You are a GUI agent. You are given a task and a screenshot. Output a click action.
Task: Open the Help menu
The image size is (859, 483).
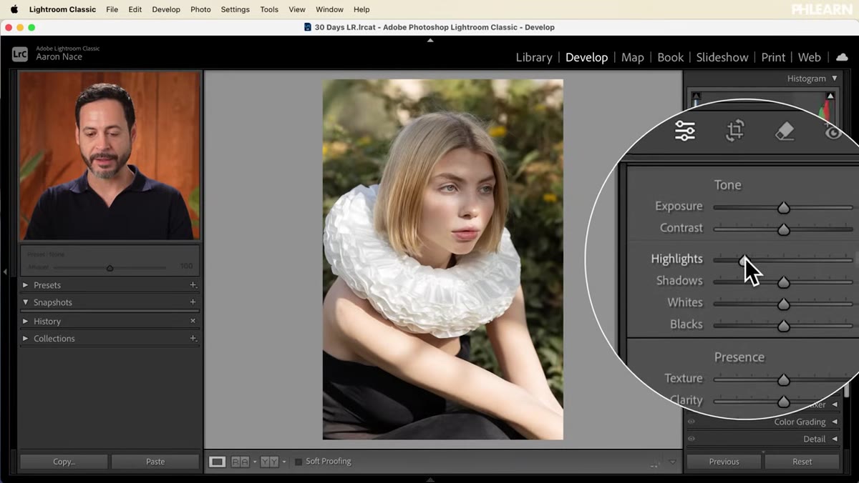tap(361, 9)
